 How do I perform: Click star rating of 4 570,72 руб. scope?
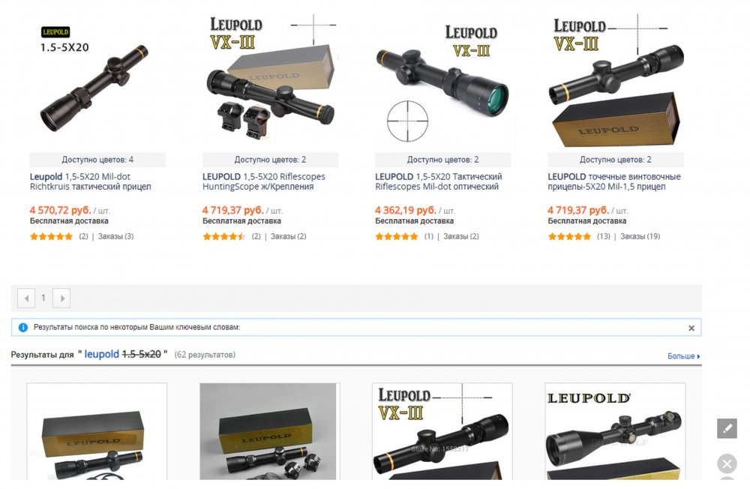pos(51,236)
